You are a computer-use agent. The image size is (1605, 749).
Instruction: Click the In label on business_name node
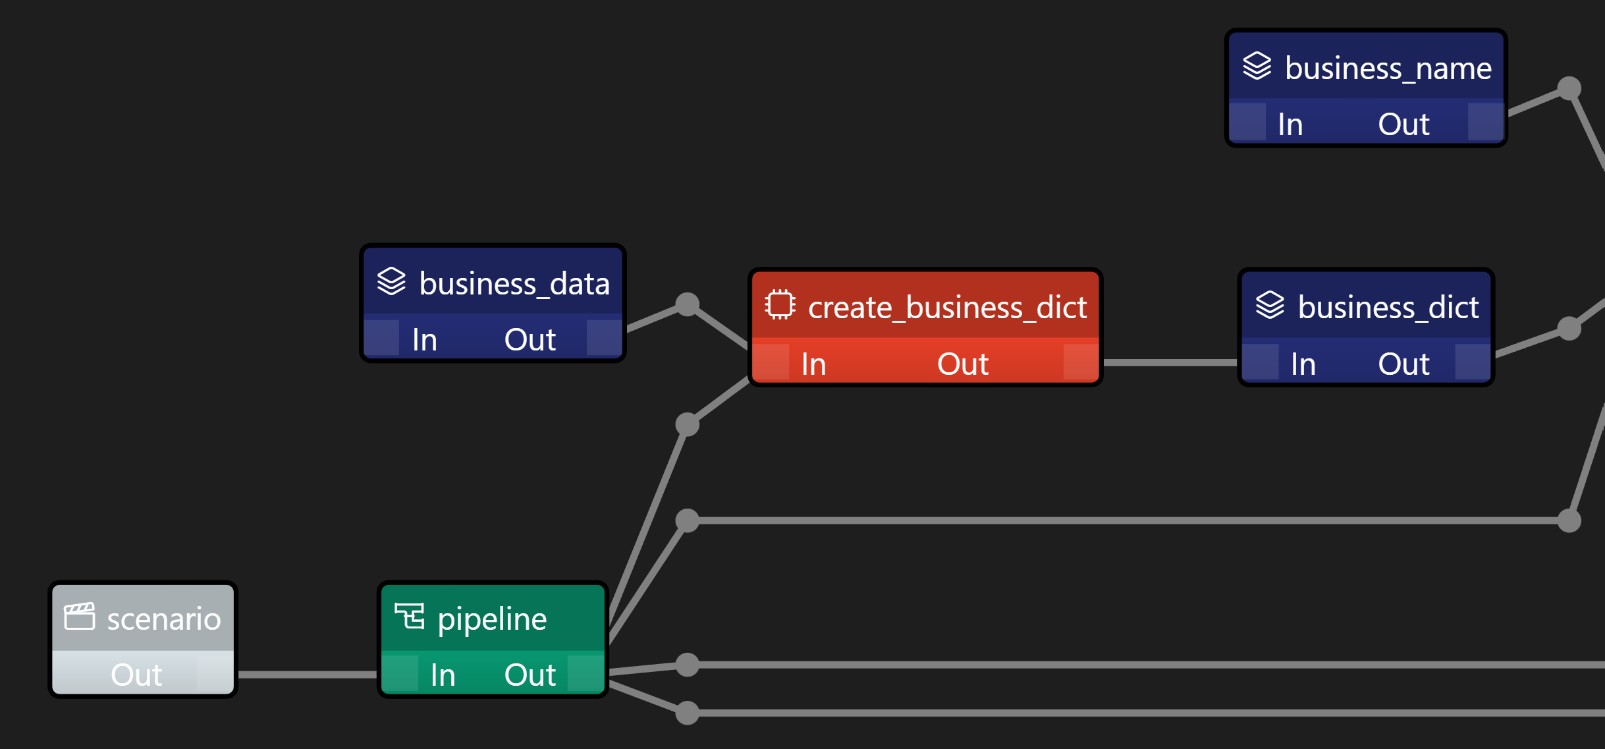point(1290,124)
